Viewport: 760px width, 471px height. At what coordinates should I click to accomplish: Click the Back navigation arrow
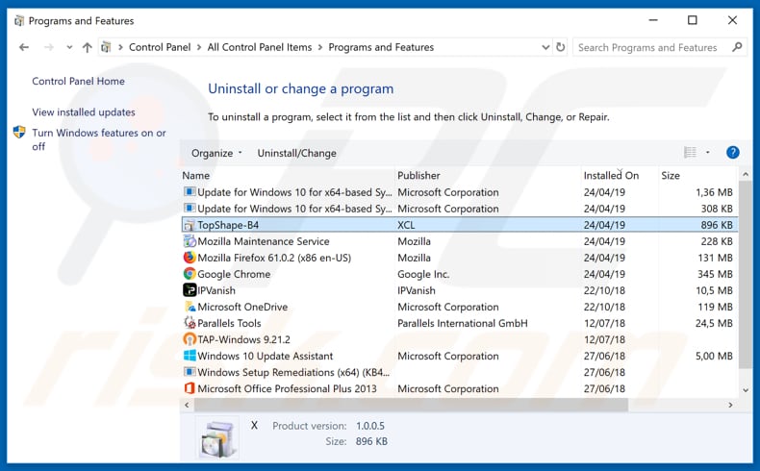(24, 47)
